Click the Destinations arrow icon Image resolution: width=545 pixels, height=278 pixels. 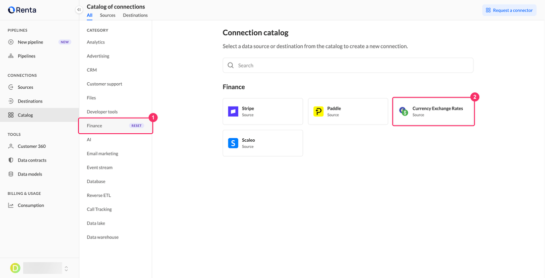11,101
